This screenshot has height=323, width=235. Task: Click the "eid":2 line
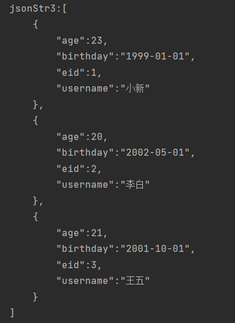click(79, 168)
